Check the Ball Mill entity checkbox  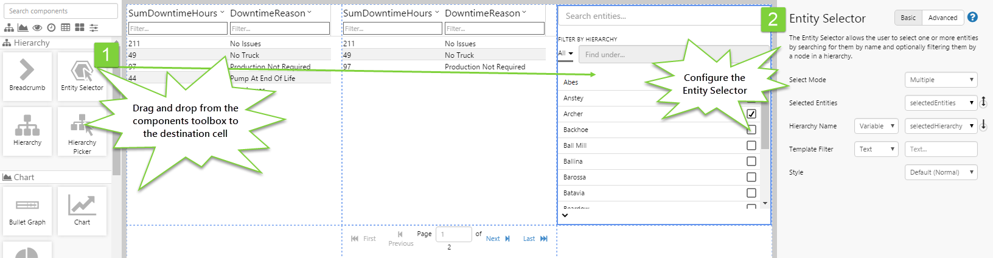point(751,145)
